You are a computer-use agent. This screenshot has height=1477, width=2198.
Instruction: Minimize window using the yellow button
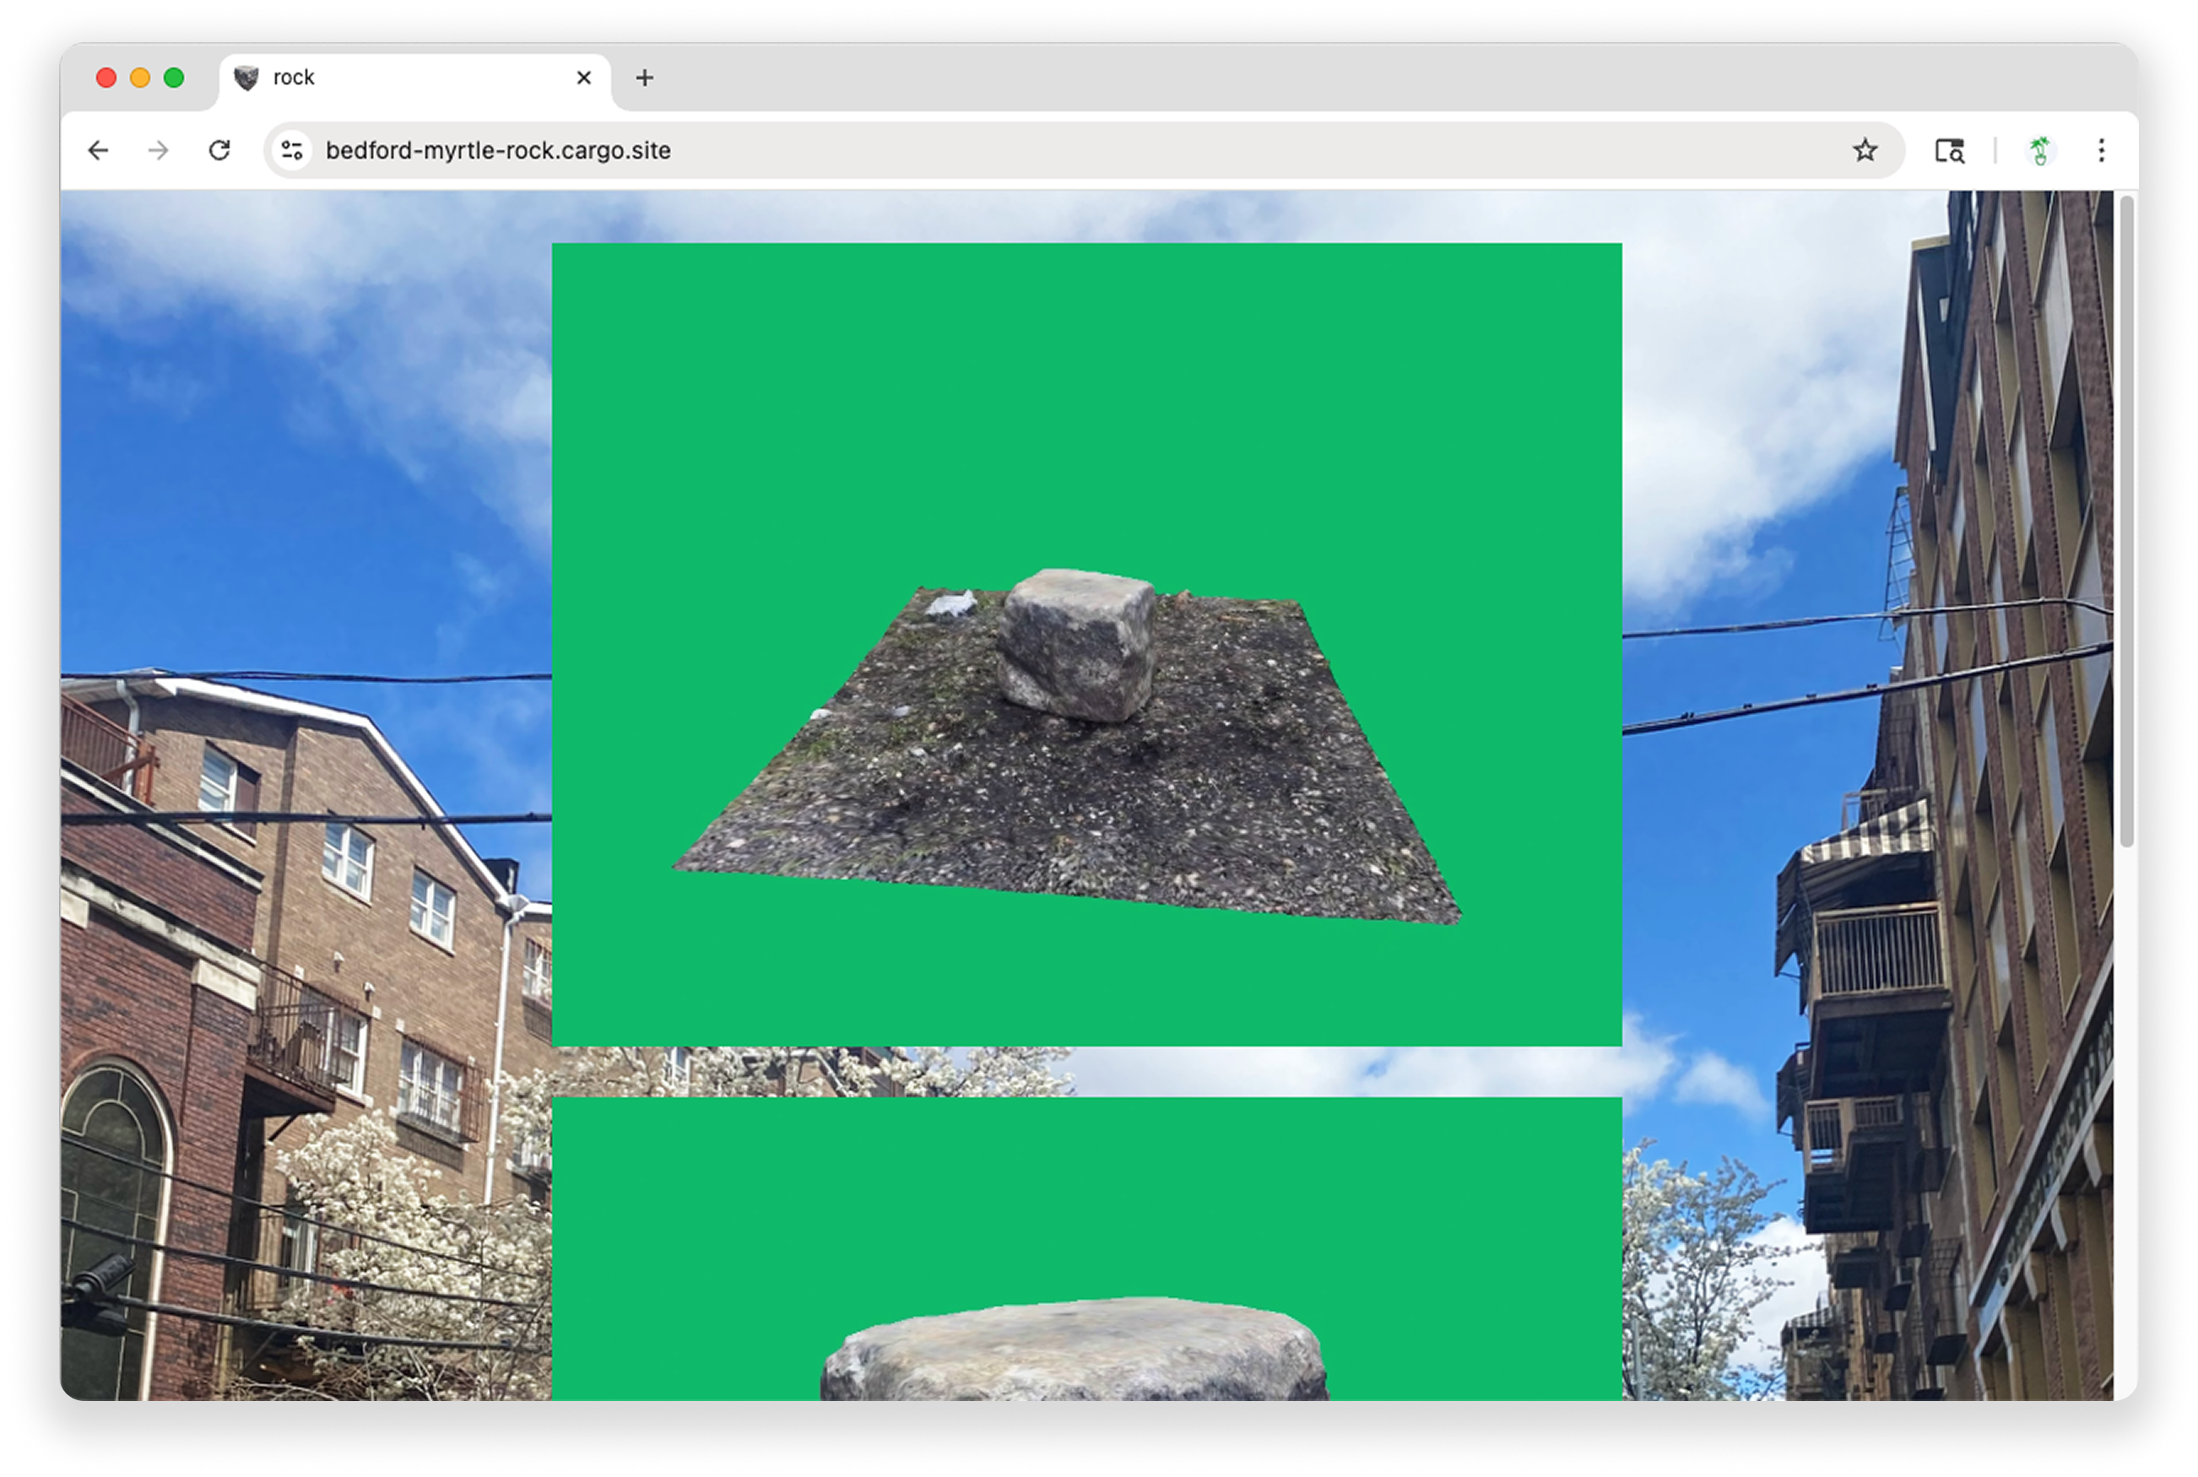(x=140, y=78)
